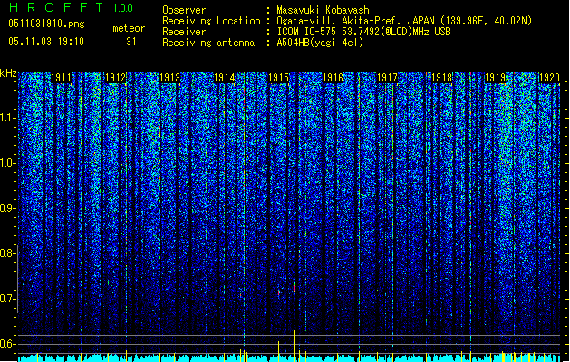The height and width of the screenshot is (362, 570).
Task: Click observer name Masayuki Kobayashi
Action: [x=325, y=10]
